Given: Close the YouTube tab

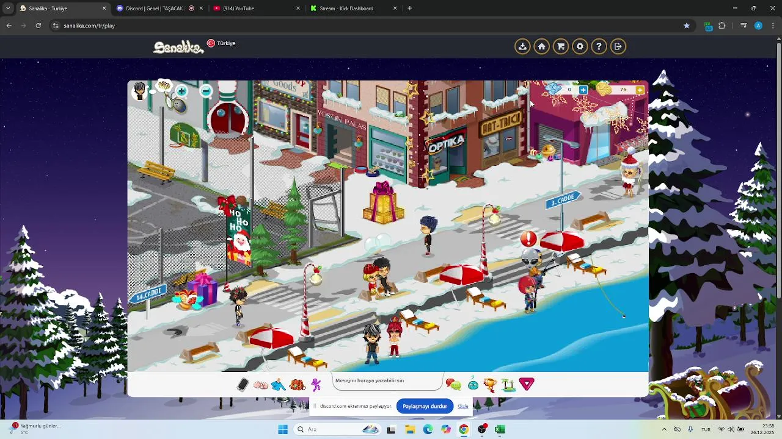Looking at the screenshot, I should coord(298,9).
